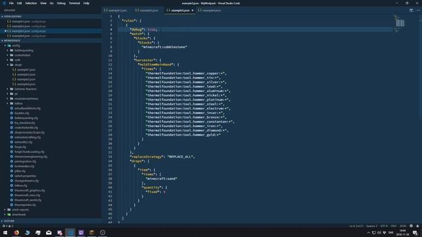The height and width of the screenshot is (237, 422).
Task: Click the JSON braces icon of tree example2.json
Action: (15, 74)
